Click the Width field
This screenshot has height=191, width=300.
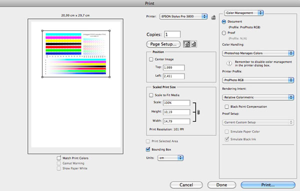click(176, 121)
